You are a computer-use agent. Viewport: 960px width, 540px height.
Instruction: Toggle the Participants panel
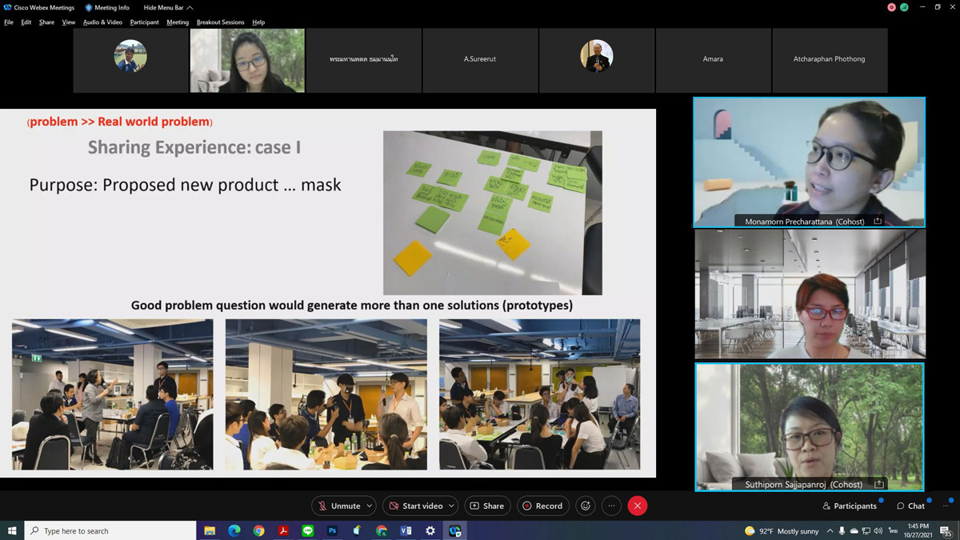point(850,506)
